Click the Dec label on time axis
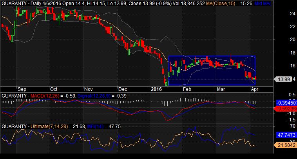This screenshot has height=159, width=297. (x=122, y=89)
